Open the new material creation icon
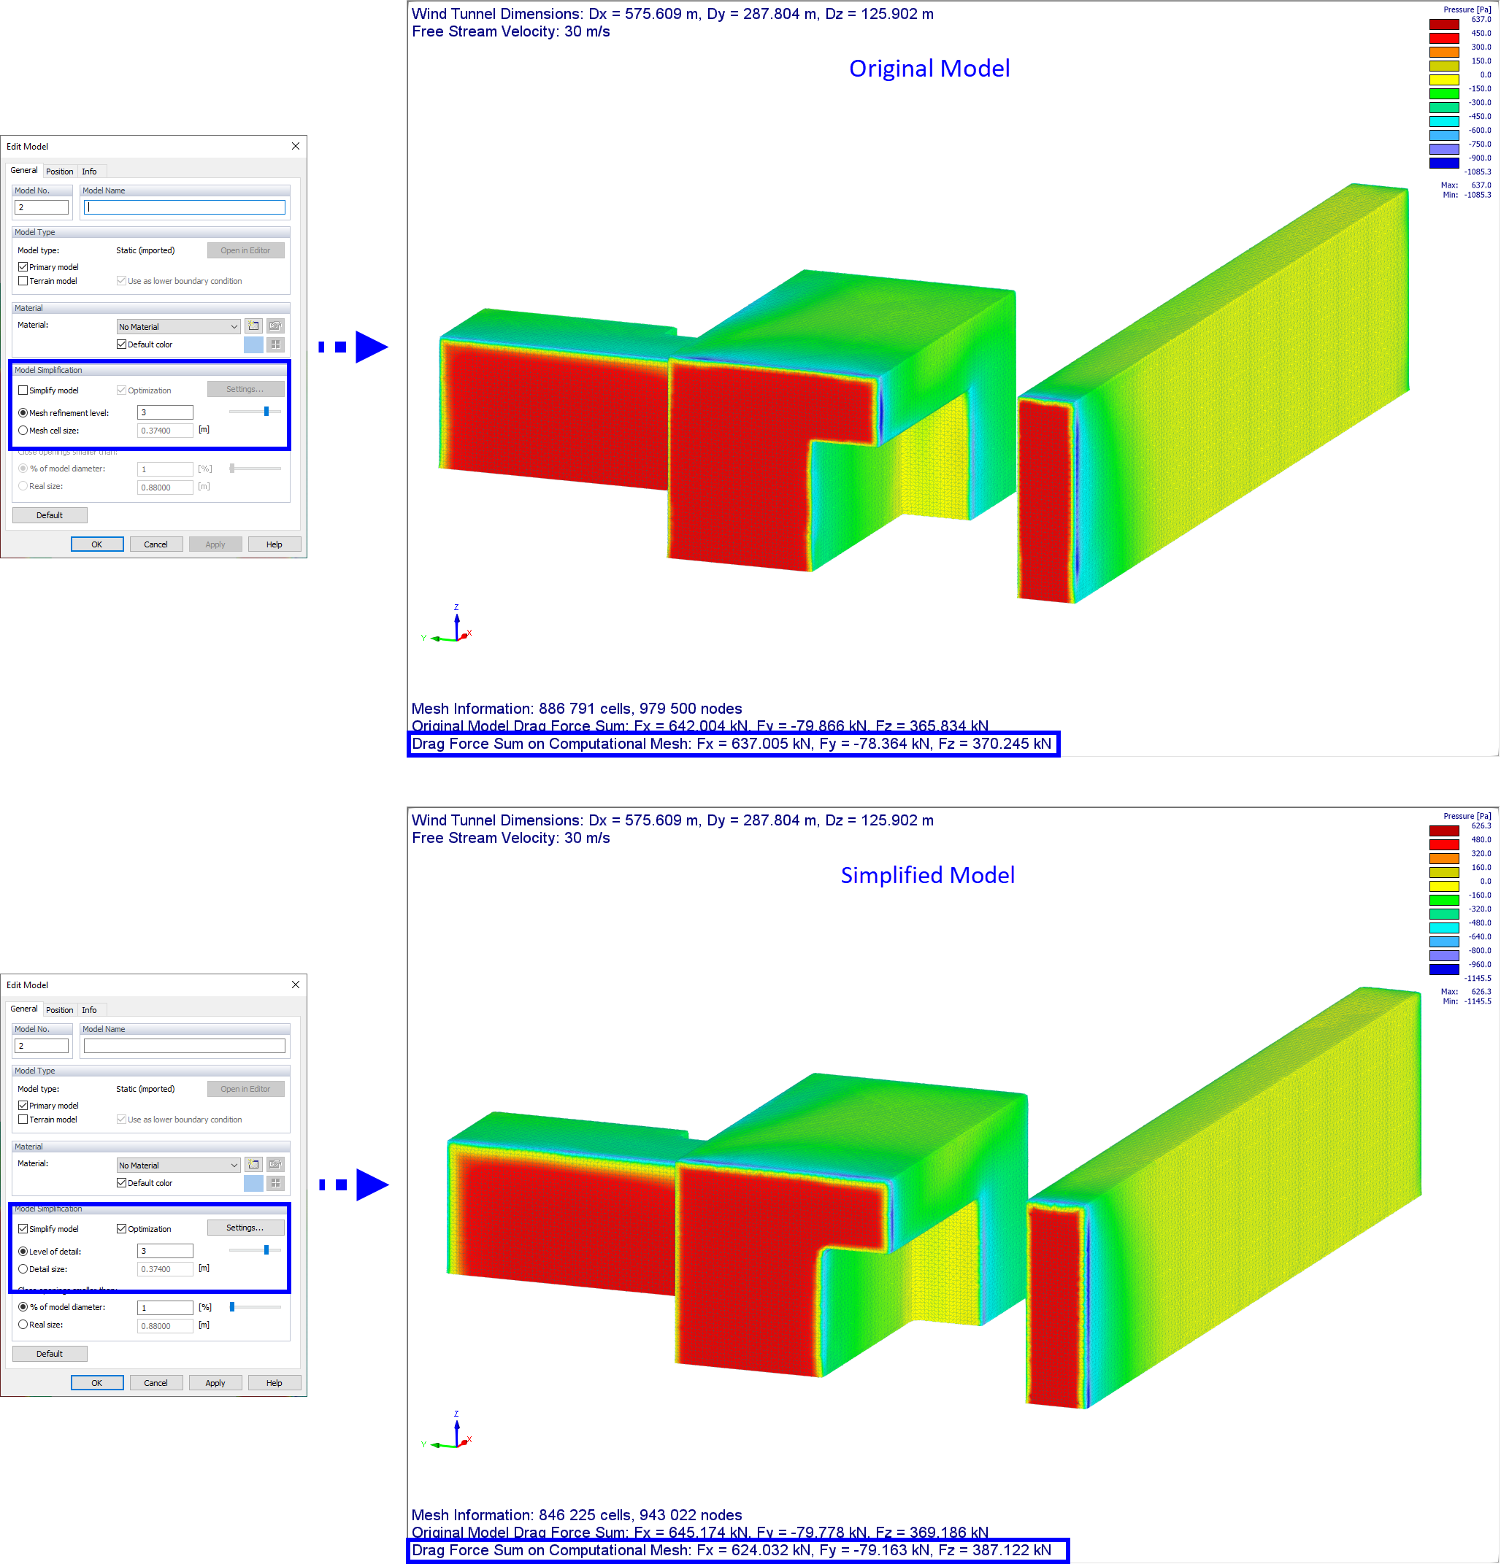1501x1564 pixels. coord(253,325)
